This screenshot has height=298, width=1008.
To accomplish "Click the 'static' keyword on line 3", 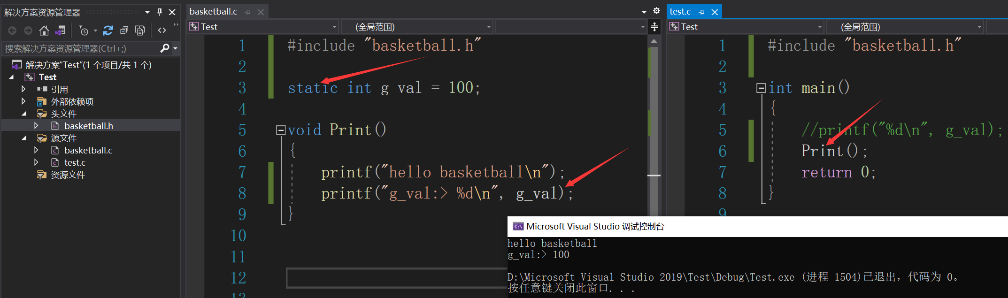I will [313, 88].
